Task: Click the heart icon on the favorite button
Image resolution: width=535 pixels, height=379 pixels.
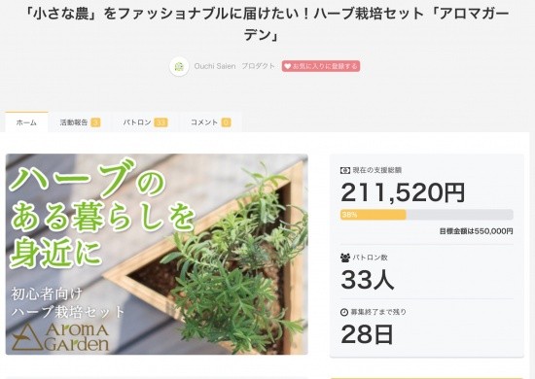Action: 287,66
